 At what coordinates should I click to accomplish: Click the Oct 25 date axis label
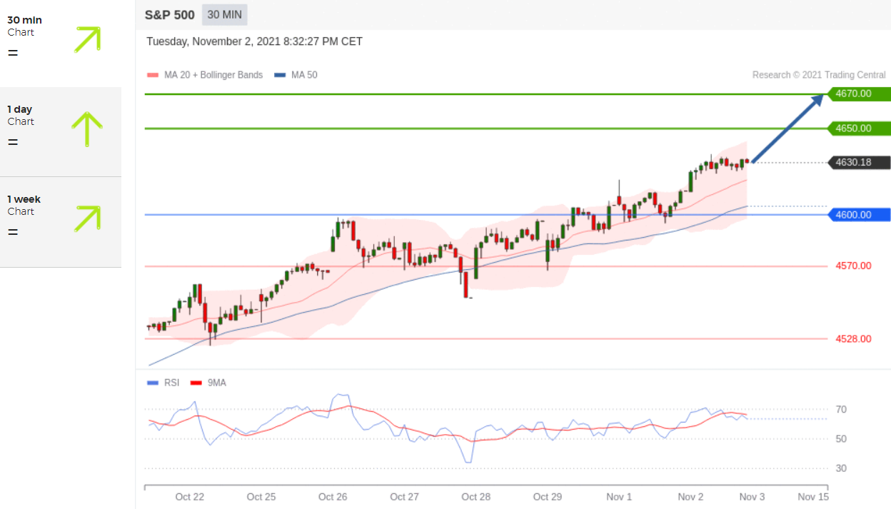click(261, 497)
